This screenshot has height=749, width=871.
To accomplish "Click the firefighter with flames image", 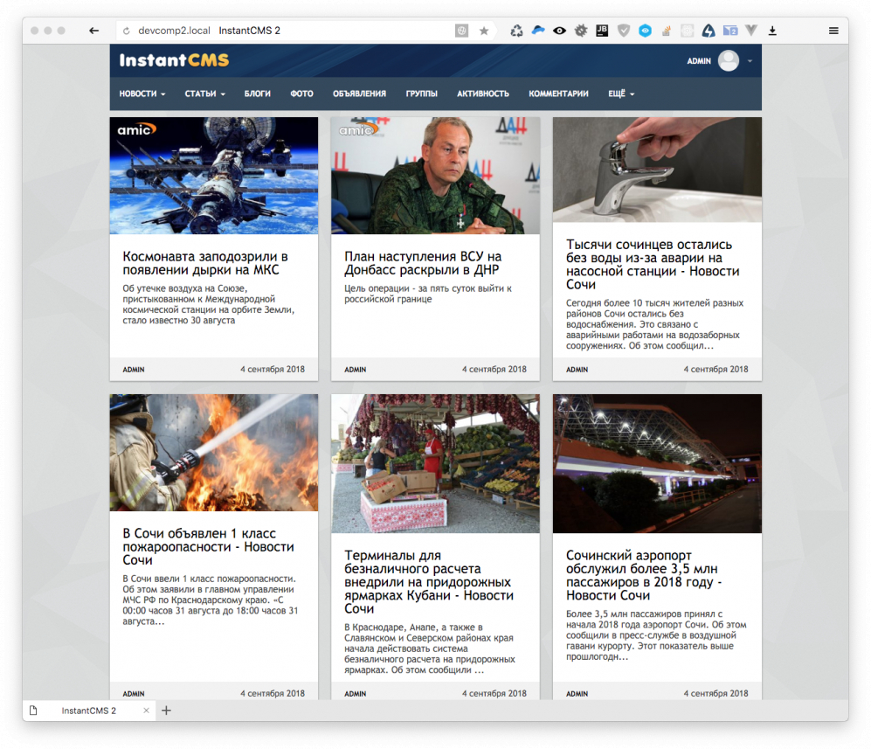I will pos(214,453).
